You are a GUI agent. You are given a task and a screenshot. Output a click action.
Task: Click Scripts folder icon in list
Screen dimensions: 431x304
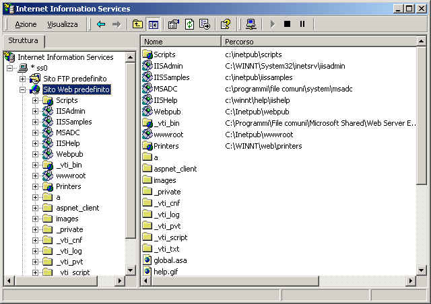(x=147, y=54)
